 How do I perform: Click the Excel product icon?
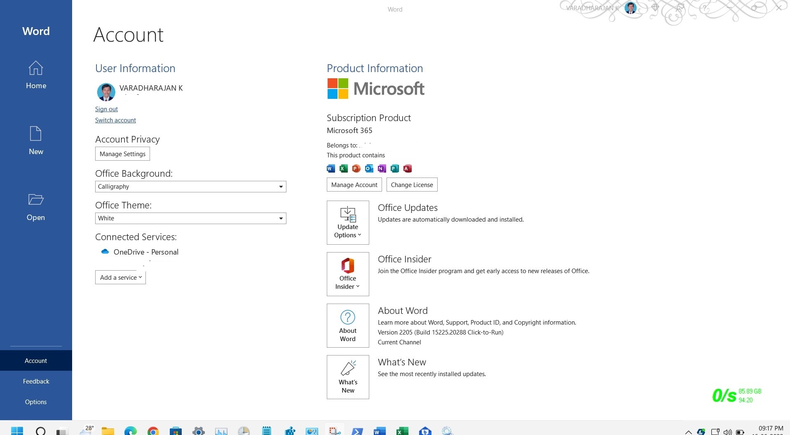point(344,168)
